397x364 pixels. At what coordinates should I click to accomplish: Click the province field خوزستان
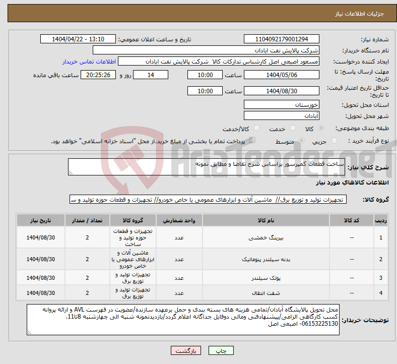[282, 105]
